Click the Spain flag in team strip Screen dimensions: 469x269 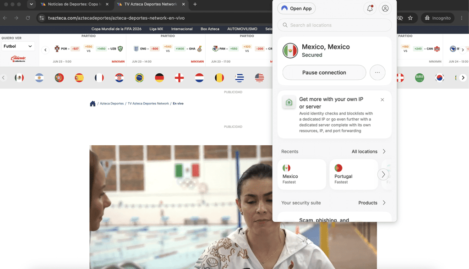[79, 78]
